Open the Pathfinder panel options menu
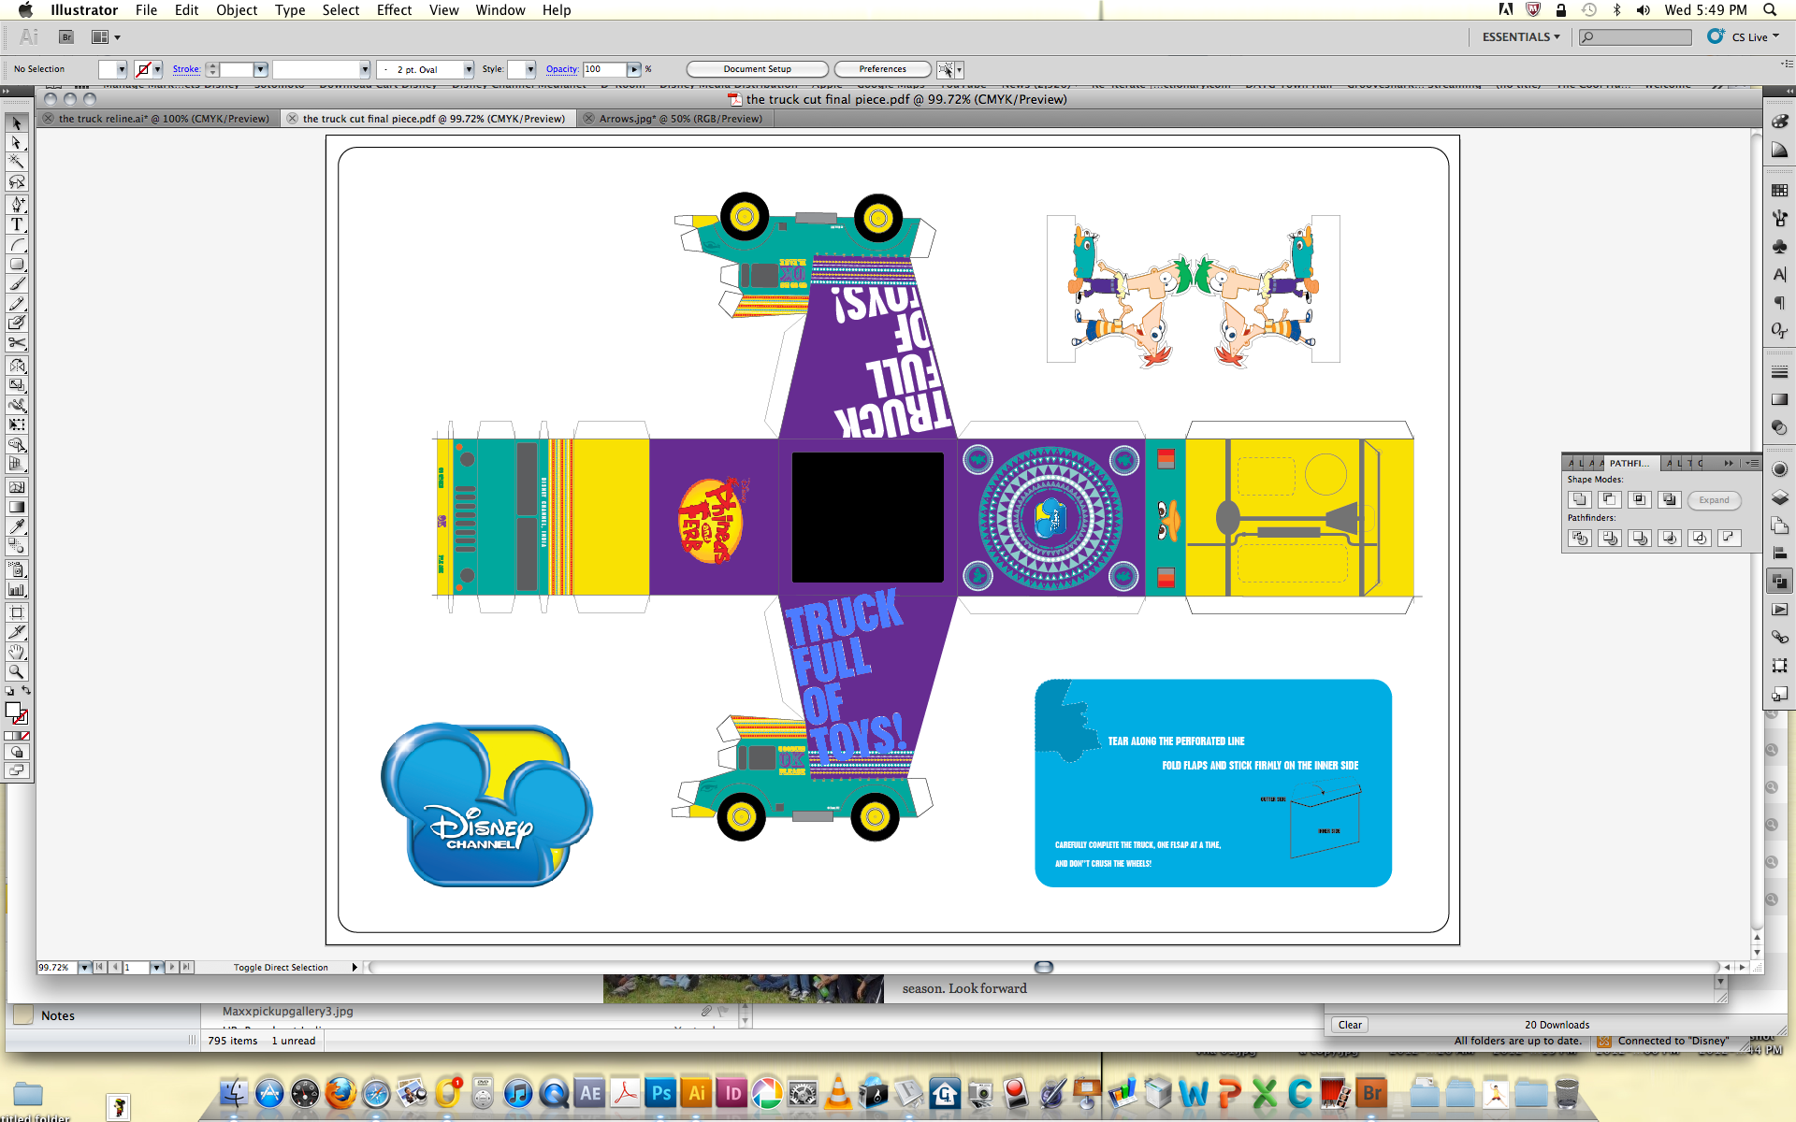This screenshot has height=1122, width=1796. (x=1752, y=463)
